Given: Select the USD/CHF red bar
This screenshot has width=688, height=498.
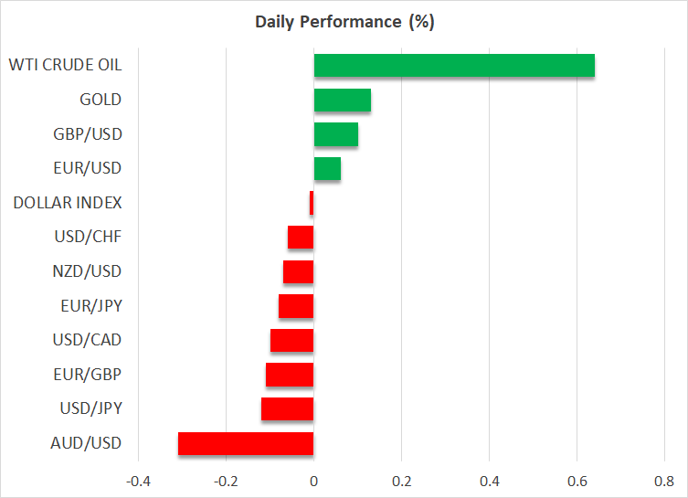Looking at the screenshot, I should (x=301, y=238).
